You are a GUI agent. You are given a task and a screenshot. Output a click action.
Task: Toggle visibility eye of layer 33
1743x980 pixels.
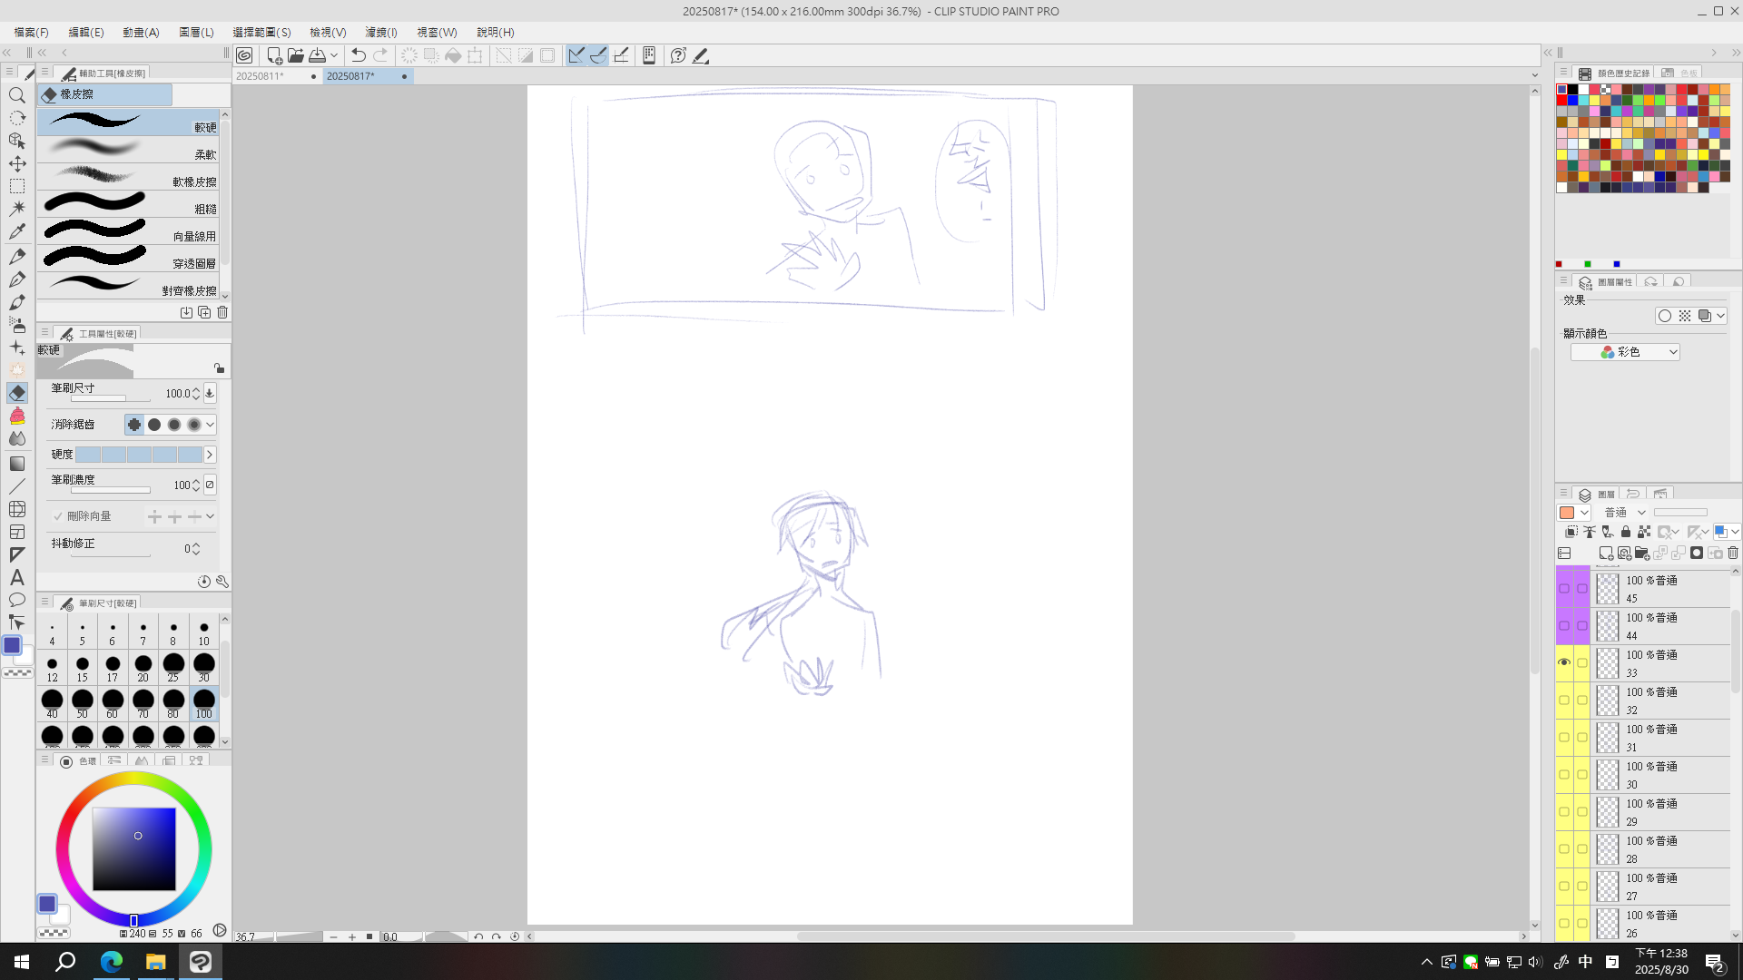[1563, 662]
